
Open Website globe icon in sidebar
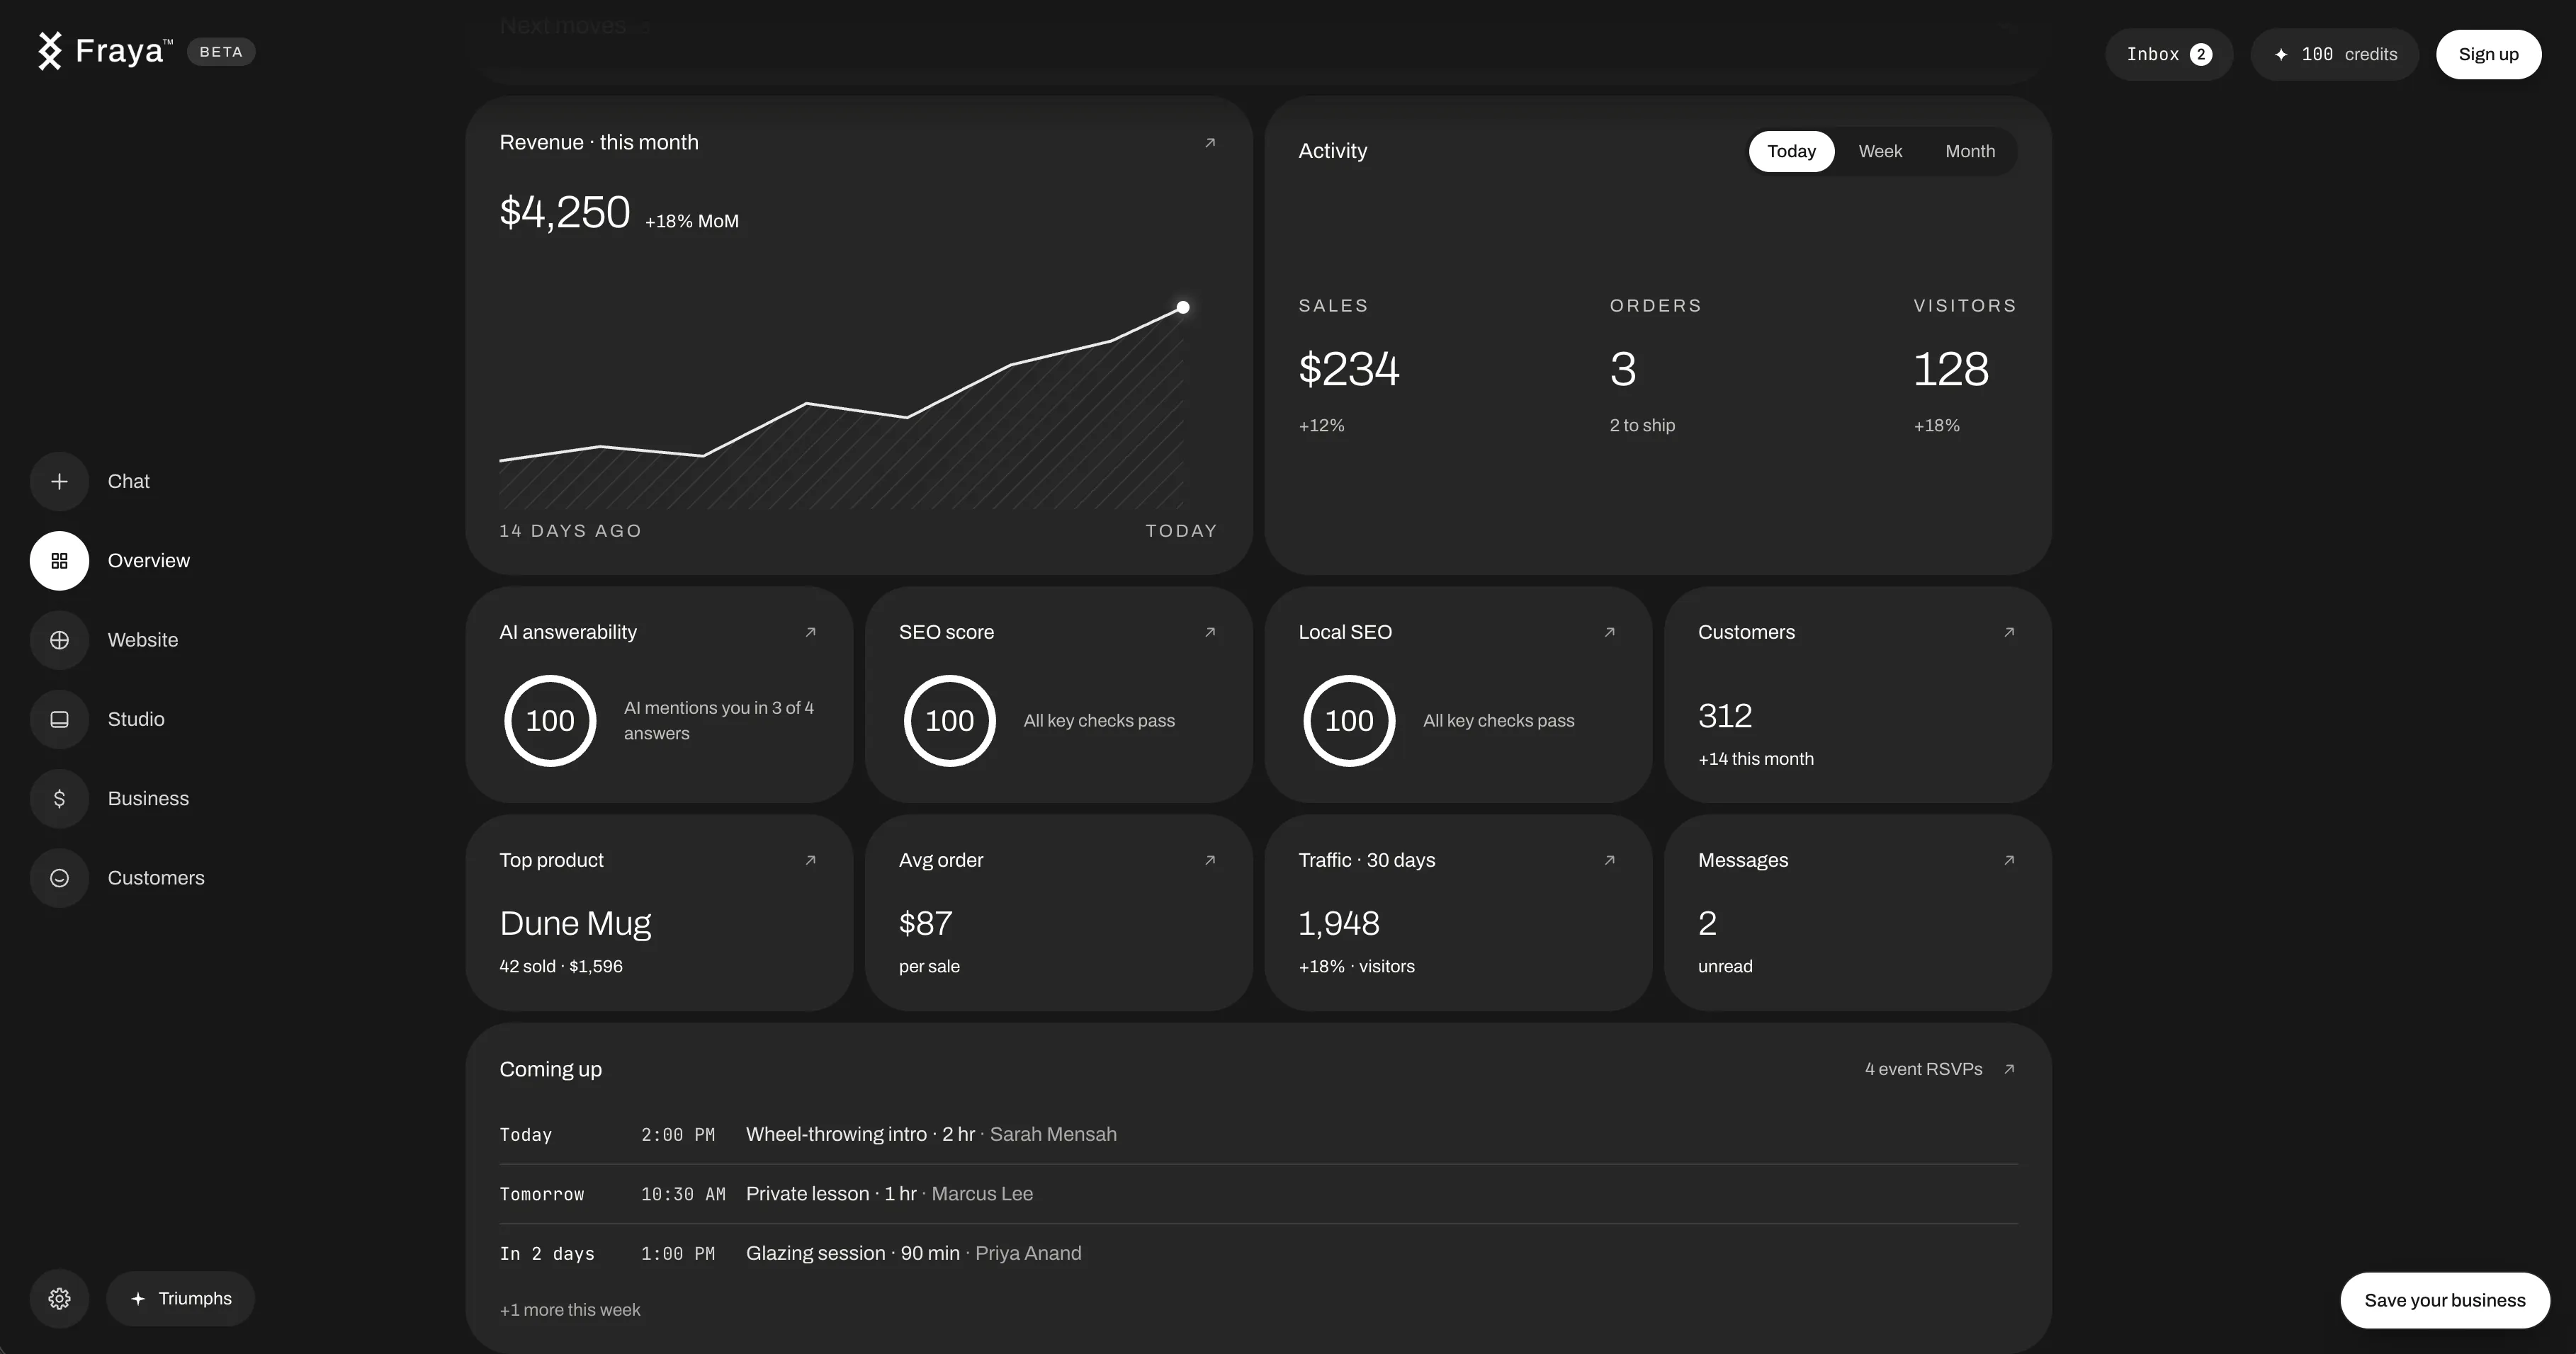pyautogui.click(x=59, y=639)
